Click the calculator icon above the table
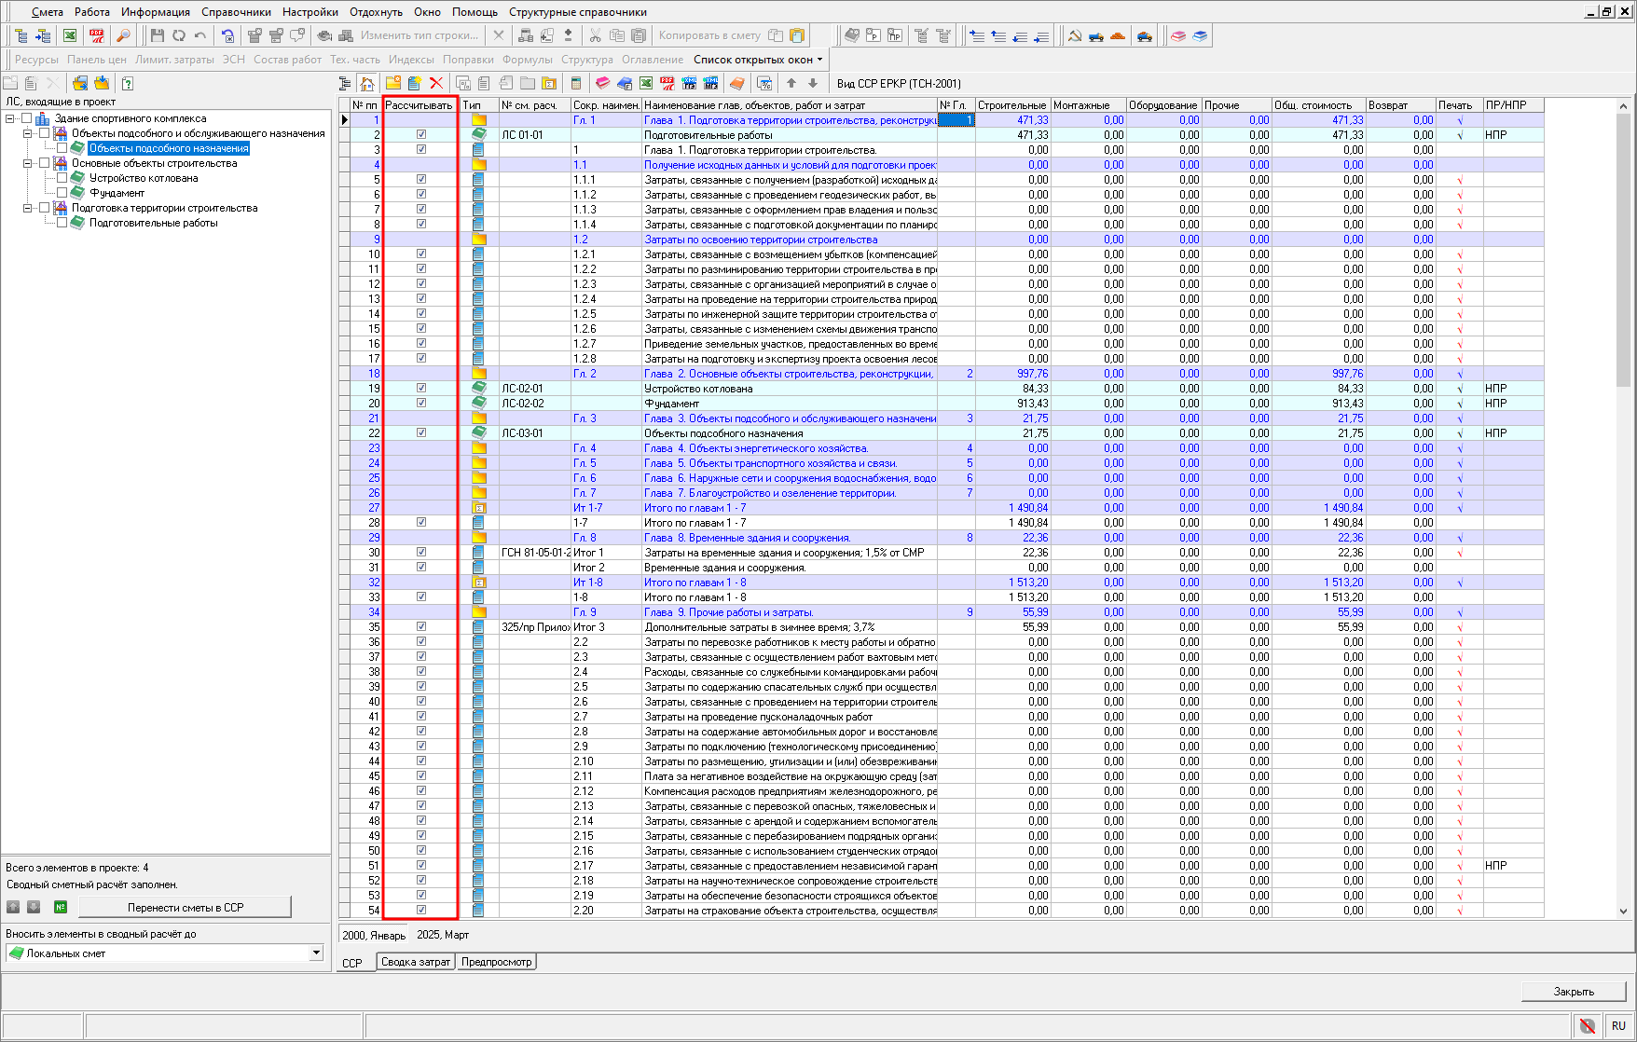Image resolution: width=1637 pixels, height=1042 pixels. tap(576, 83)
